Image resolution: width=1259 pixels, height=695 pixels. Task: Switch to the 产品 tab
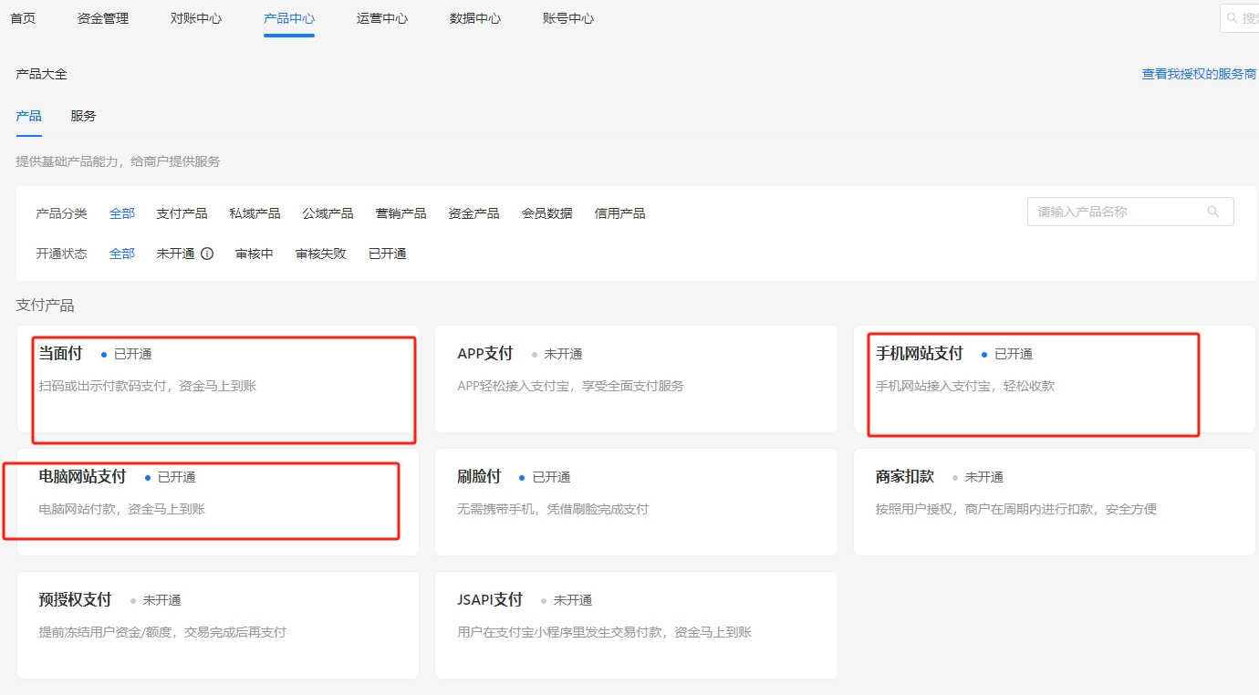click(28, 116)
